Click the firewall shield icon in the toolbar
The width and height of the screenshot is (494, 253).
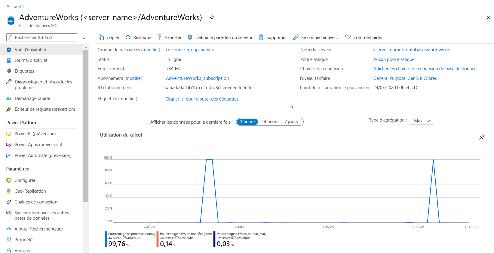click(x=190, y=37)
